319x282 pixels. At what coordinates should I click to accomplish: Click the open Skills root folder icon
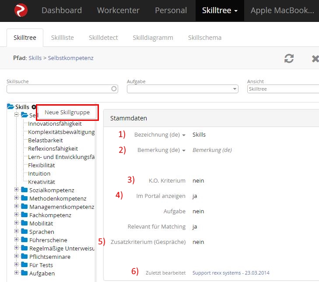click(11, 106)
